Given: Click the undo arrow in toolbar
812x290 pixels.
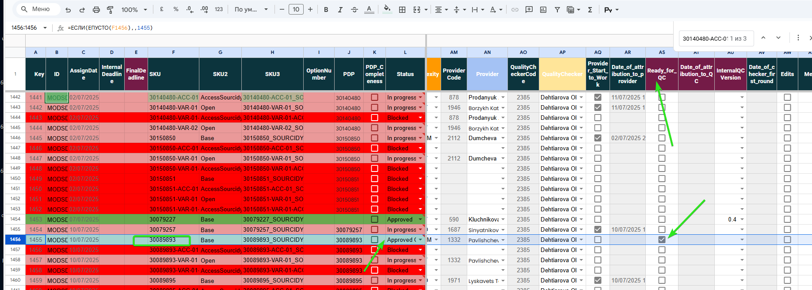Looking at the screenshot, I should 68,9.
